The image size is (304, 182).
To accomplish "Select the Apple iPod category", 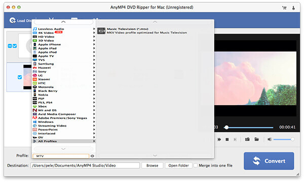I will 63,52.
